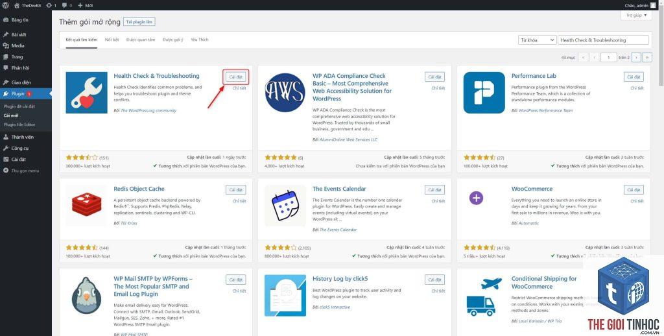The height and width of the screenshot is (336, 664).
Task: Open Từ khóa search type dropdown
Action: tap(537, 40)
